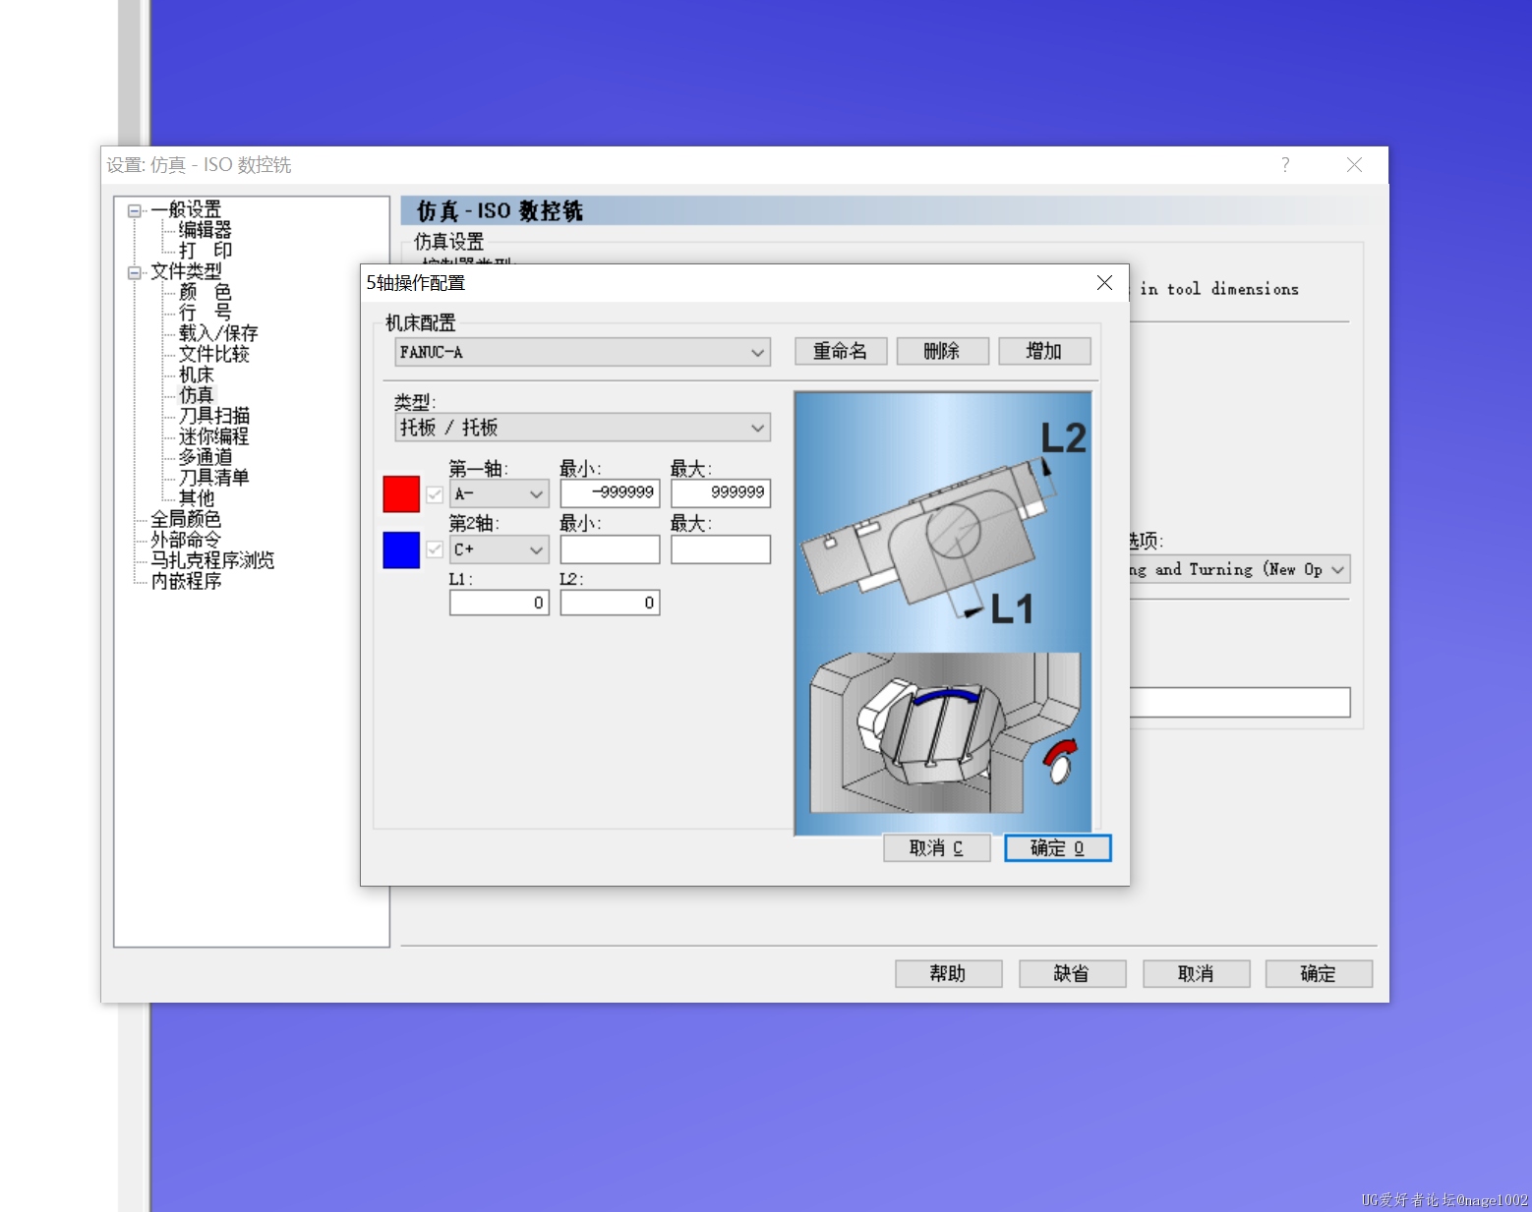Select 迷你编程 in the settings tree
This screenshot has width=1532, height=1212.
pyautogui.click(x=213, y=436)
